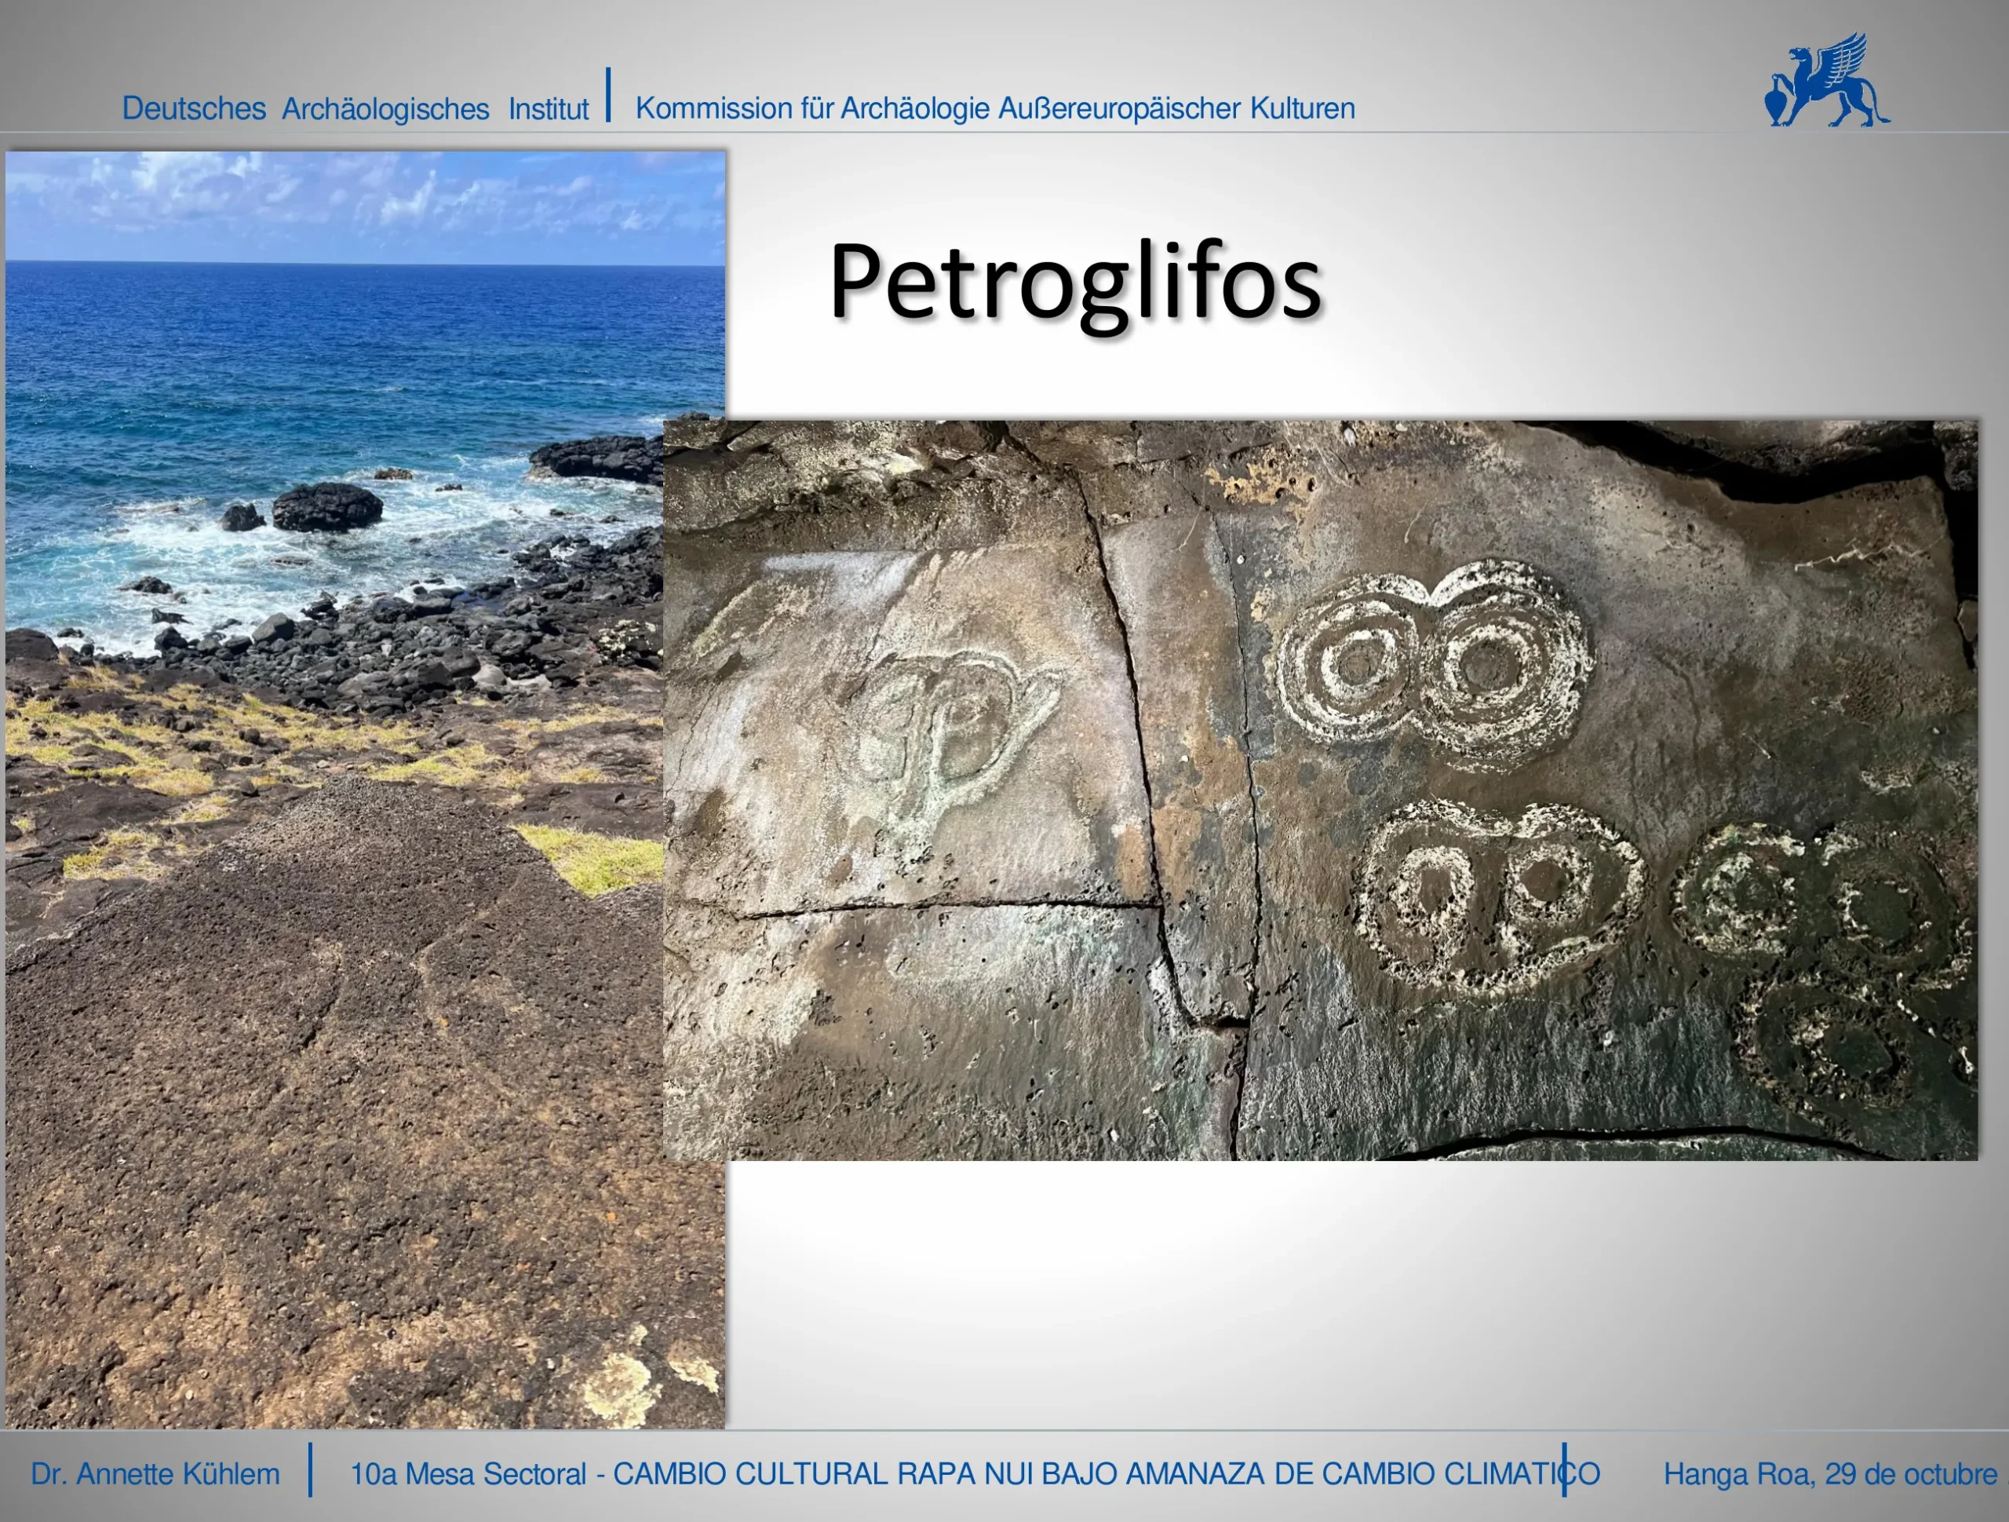
Task: Click Kommission für Archäologie Außereuropäischer Kulturen text
Action: coord(994,109)
